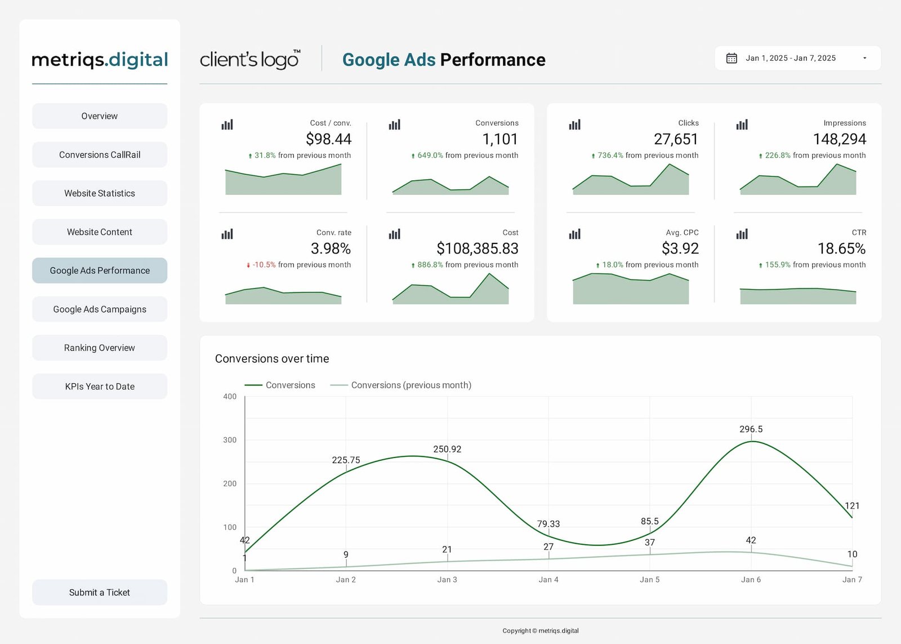This screenshot has height=644, width=901.
Task: Open the Overview page
Action: (x=100, y=116)
